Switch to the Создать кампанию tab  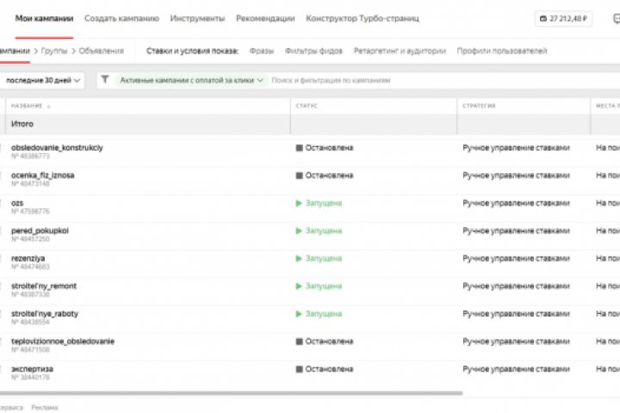tap(121, 18)
